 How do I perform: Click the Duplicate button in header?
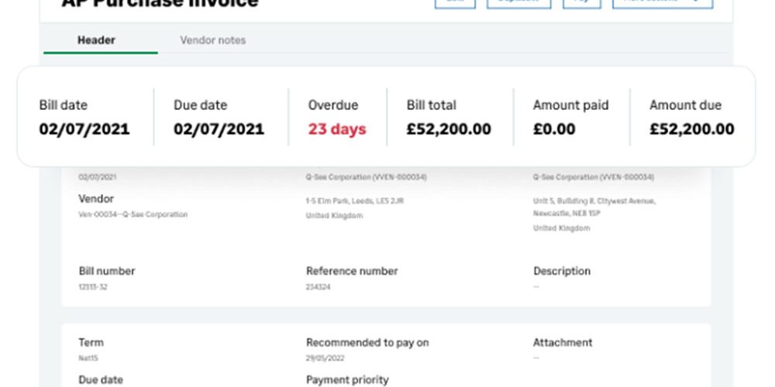pos(518,3)
